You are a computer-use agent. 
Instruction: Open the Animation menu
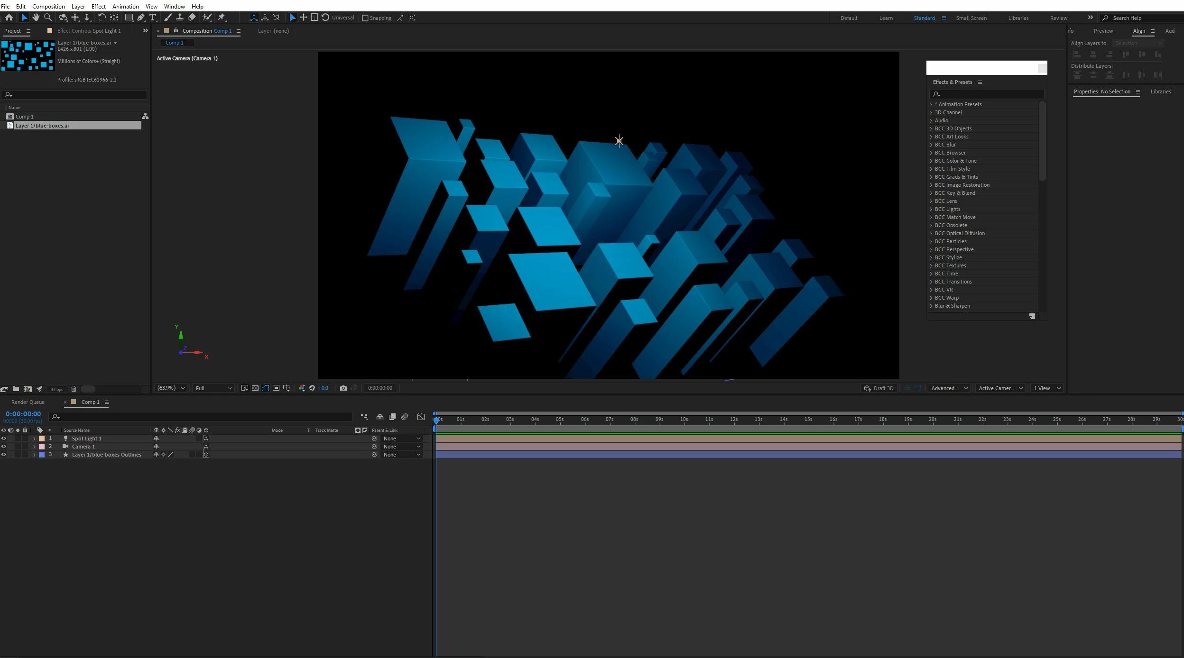pos(125,6)
